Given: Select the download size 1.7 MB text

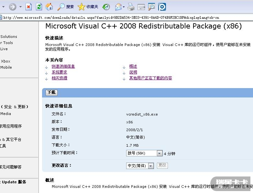Looking at the screenshot, I should 132,145.
